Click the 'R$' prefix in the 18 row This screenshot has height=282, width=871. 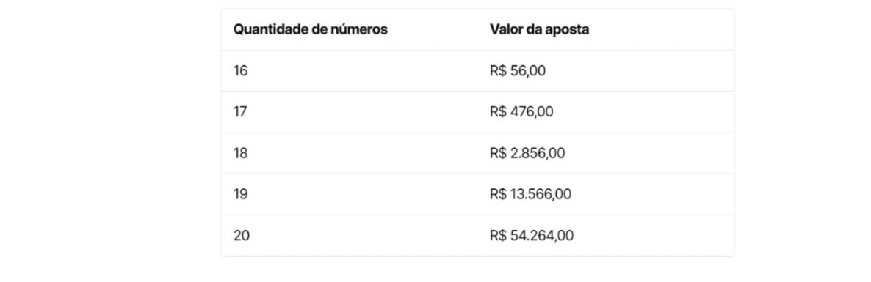(x=498, y=153)
